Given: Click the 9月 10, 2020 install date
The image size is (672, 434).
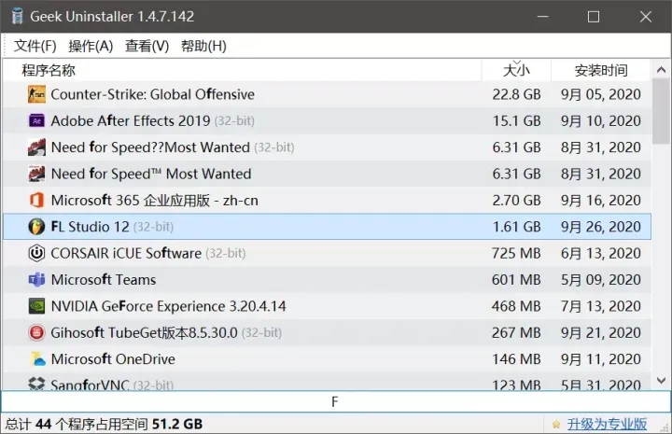Looking at the screenshot, I should [601, 120].
